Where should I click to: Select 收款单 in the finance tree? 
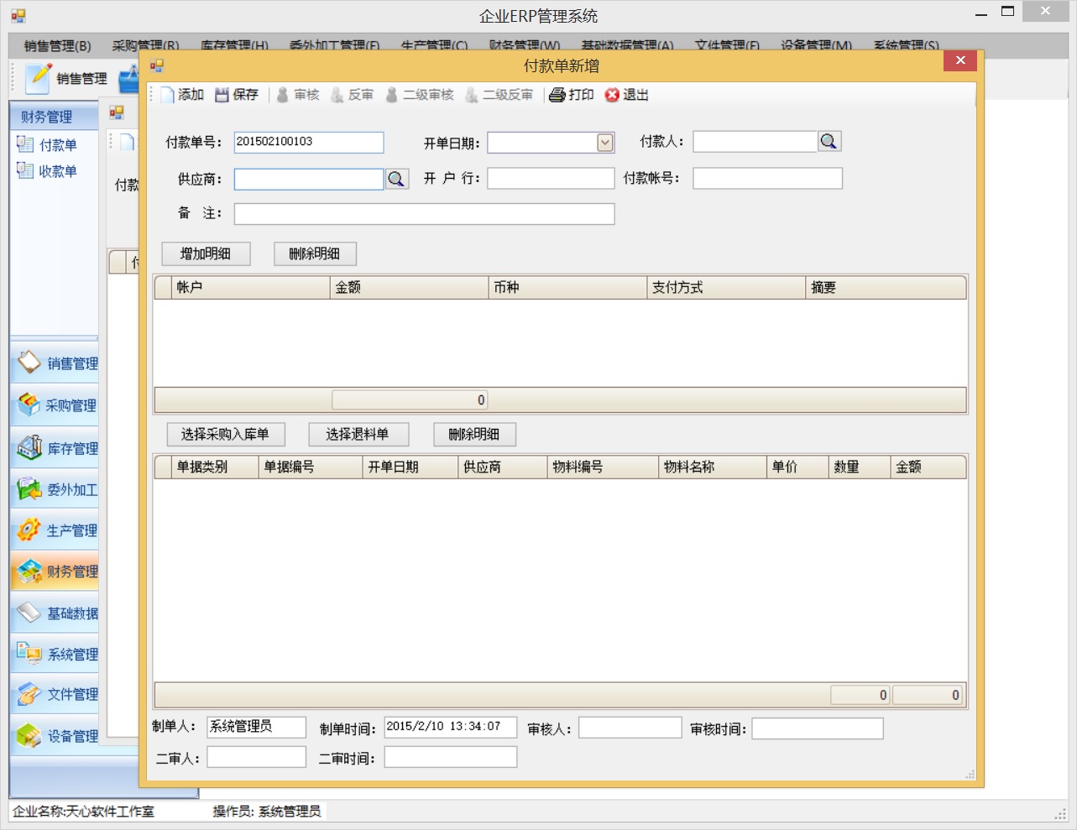tap(57, 171)
